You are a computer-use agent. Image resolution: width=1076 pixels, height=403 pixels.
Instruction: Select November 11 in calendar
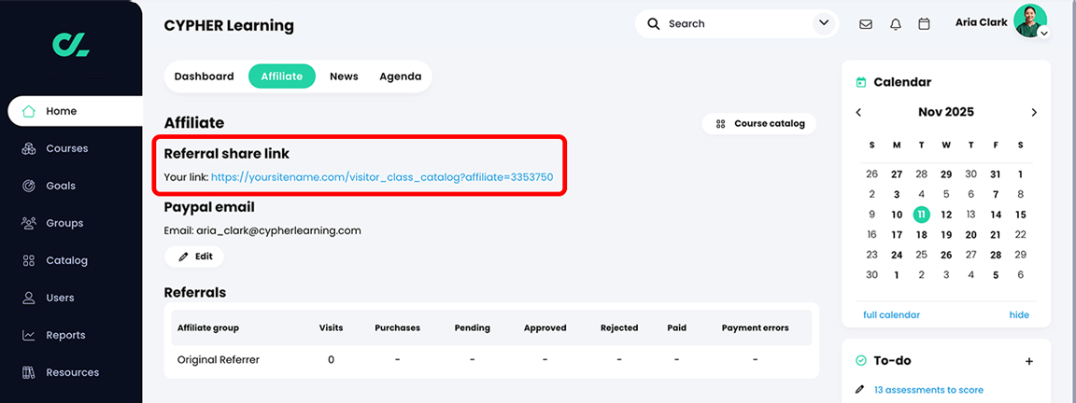pyautogui.click(x=922, y=215)
